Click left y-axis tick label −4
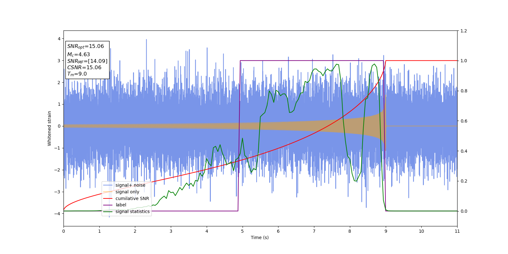508x254 pixels. pos(57,214)
